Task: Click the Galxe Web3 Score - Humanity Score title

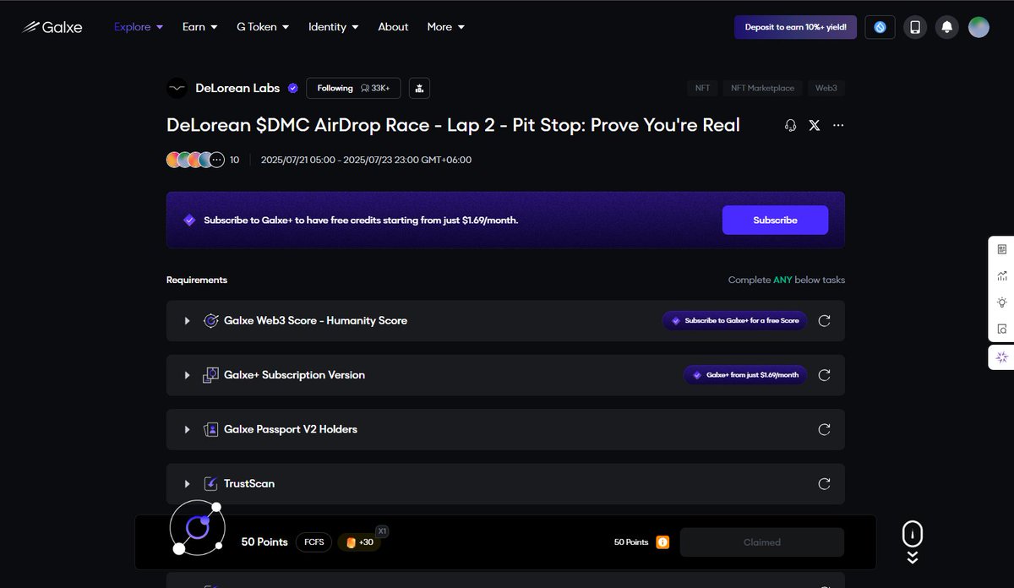Action: [x=315, y=321]
